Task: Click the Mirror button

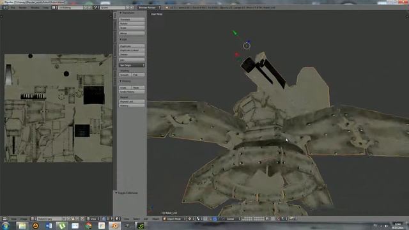Action: click(132, 33)
